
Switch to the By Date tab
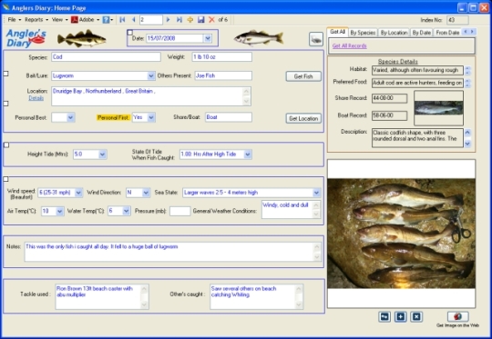point(422,33)
